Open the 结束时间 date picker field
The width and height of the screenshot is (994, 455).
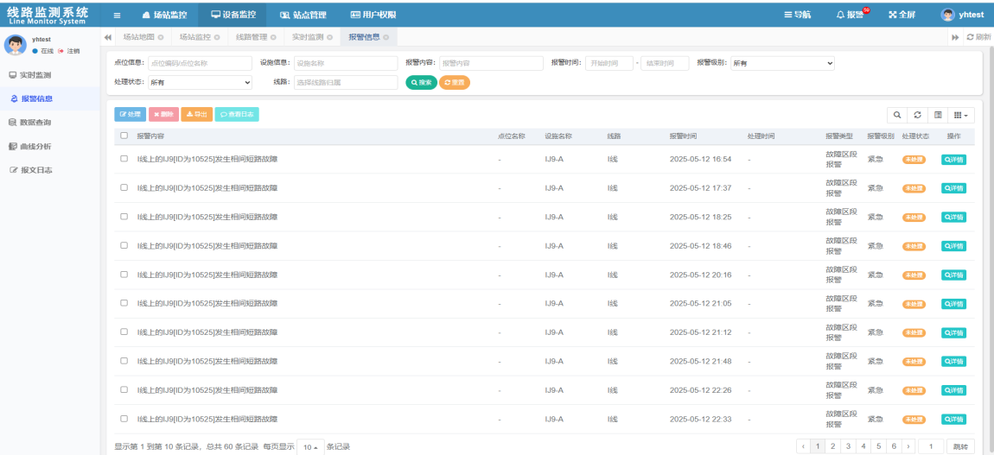pos(665,63)
